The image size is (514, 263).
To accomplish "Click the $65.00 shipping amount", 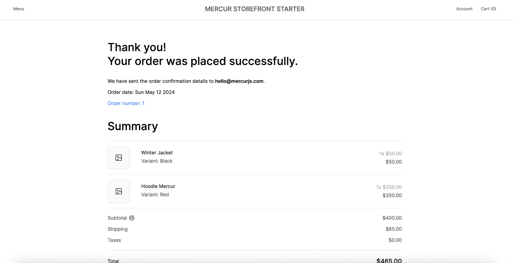I will pyautogui.click(x=394, y=229).
